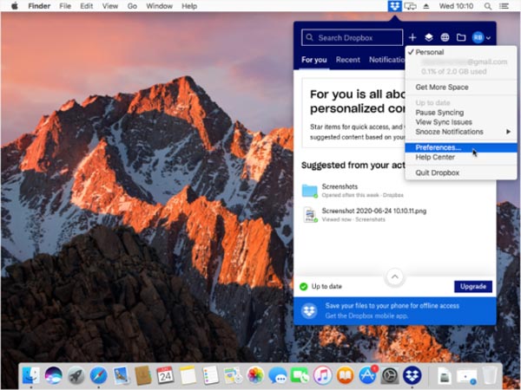This screenshot has height=390, width=521.
Task: Click the Upgrade button
Action: click(x=473, y=287)
